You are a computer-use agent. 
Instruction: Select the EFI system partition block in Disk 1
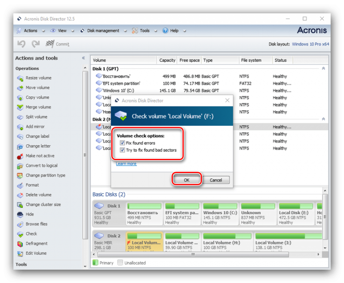tap(182, 214)
